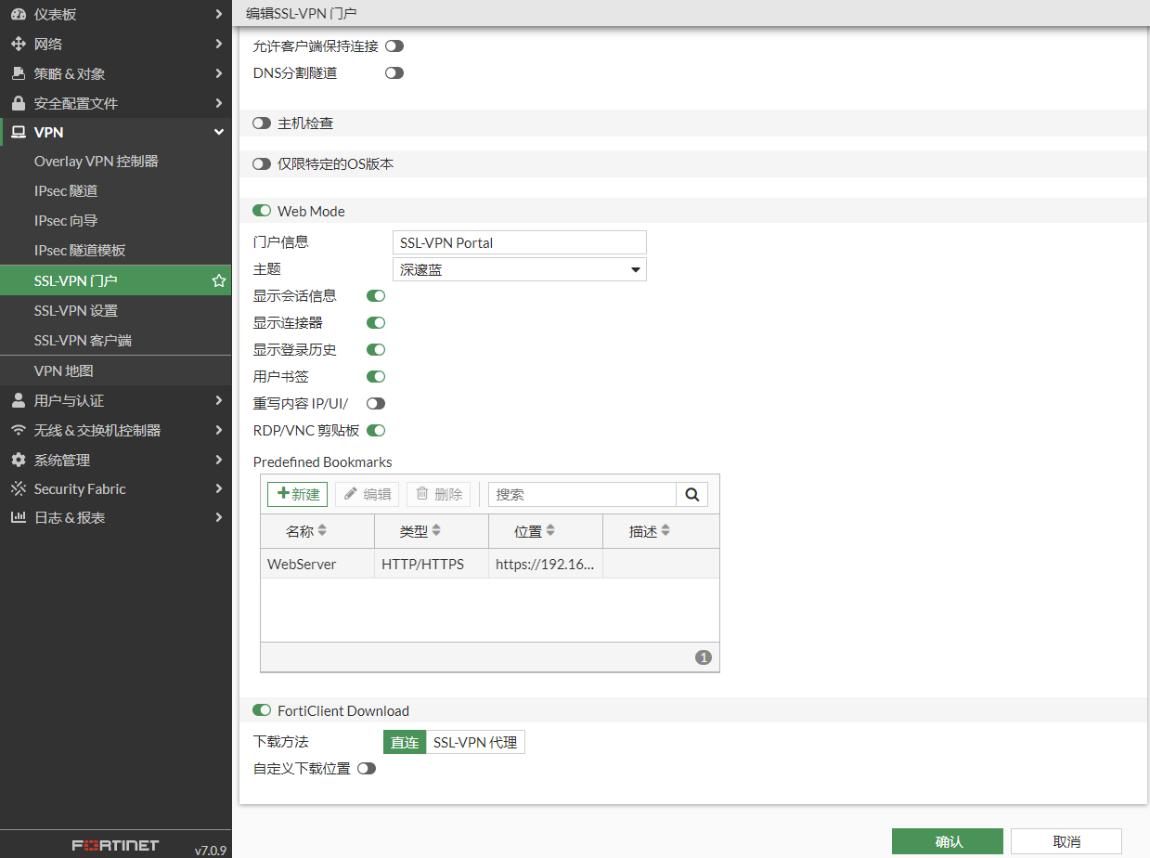Click the bookmark search magnifier icon

click(x=691, y=494)
